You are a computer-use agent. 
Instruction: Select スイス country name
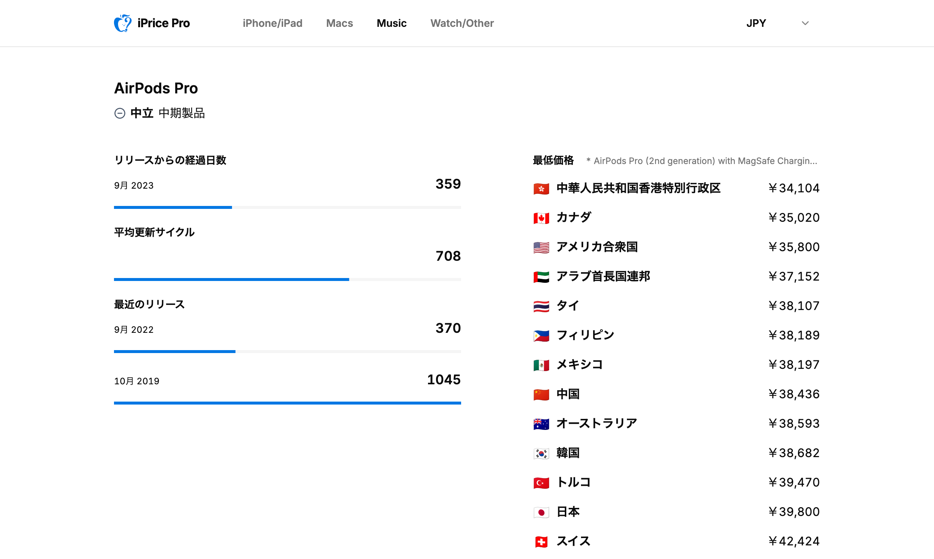[574, 541]
